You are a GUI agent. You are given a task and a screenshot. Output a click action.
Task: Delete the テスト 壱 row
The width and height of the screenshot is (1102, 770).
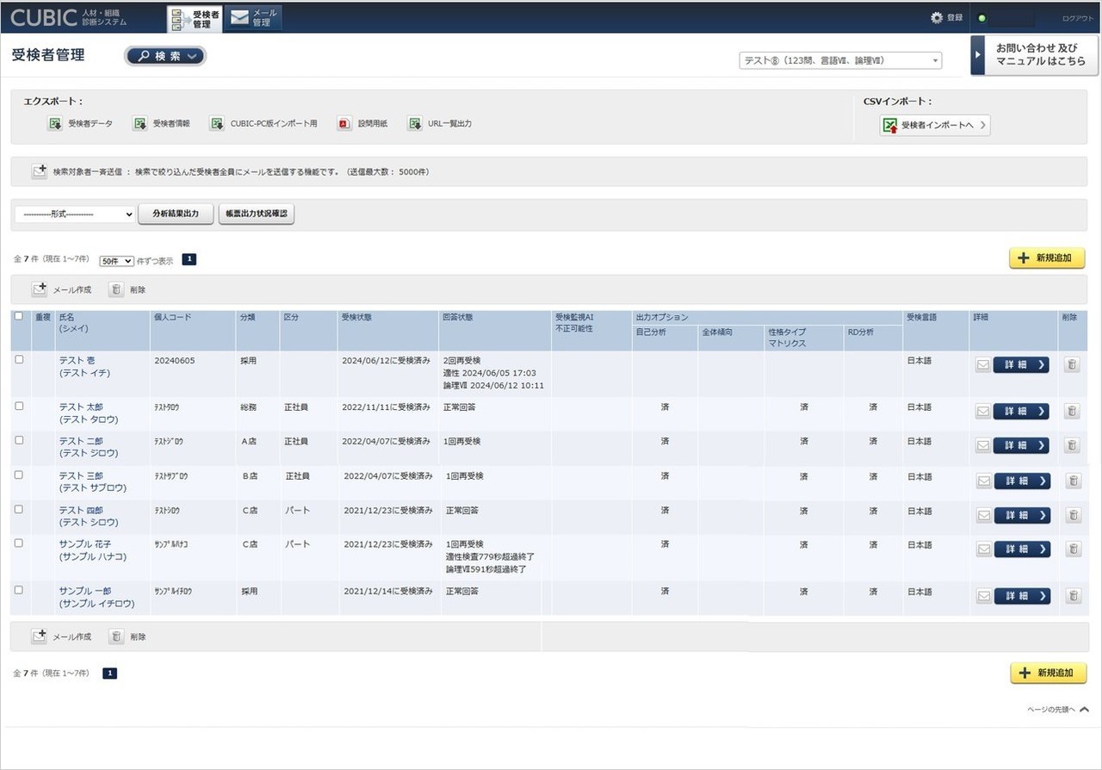click(1072, 365)
